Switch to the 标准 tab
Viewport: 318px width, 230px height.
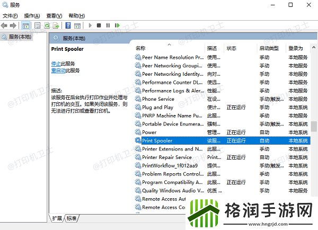(72, 218)
